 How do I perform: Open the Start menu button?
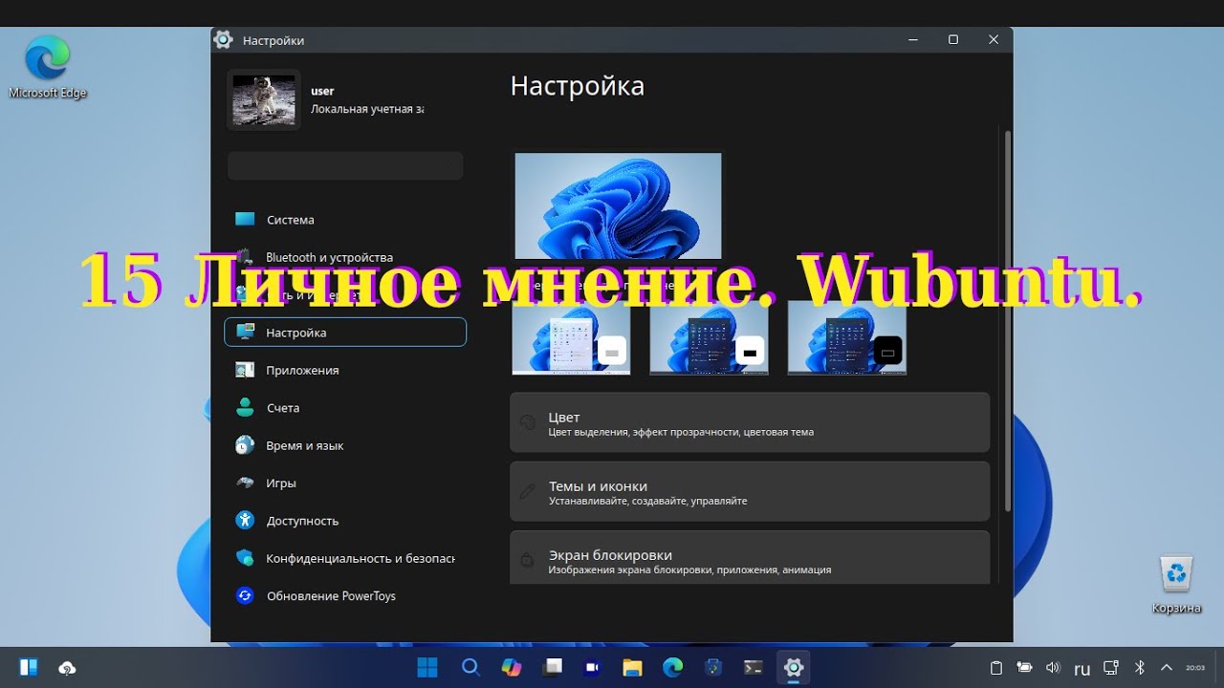pyautogui.click(x=427, y=667)
